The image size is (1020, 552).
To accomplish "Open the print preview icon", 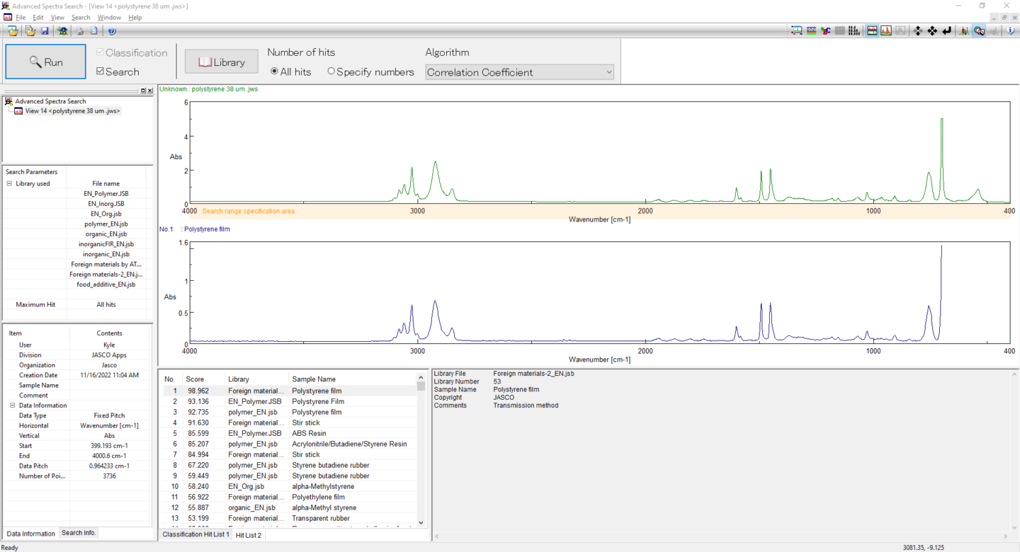I will [93, 30].
